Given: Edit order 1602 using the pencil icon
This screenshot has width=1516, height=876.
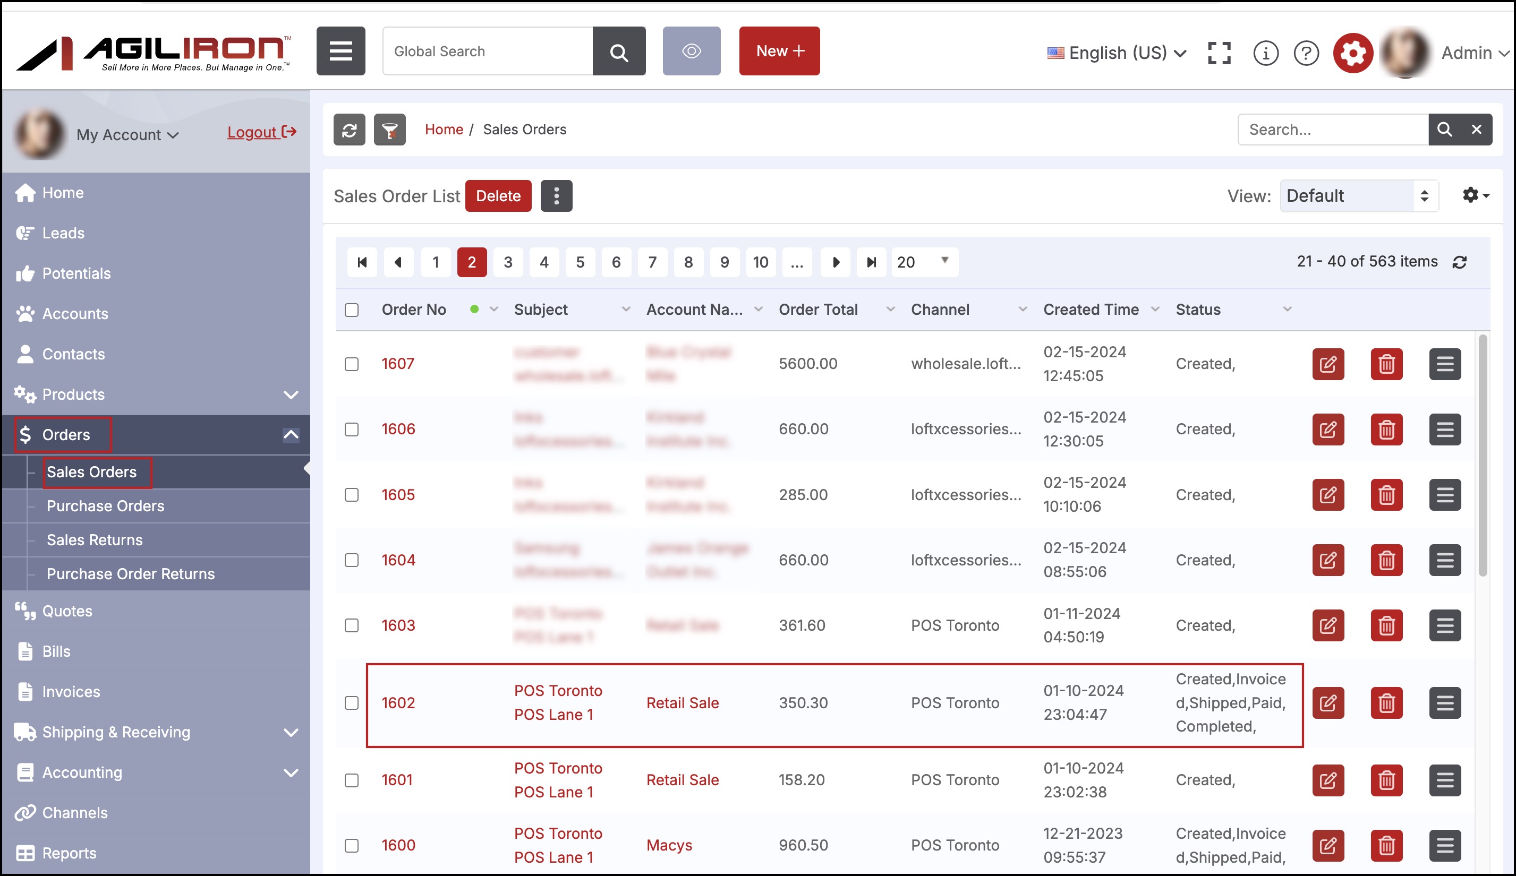Looking at the screenshot, I should (x=1328, y=703).
